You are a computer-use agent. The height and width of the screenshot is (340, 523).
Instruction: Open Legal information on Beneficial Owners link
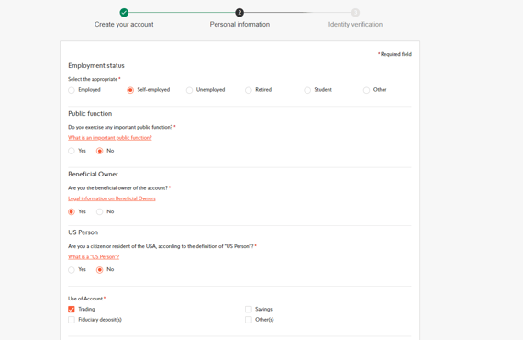tap(112, 198)
